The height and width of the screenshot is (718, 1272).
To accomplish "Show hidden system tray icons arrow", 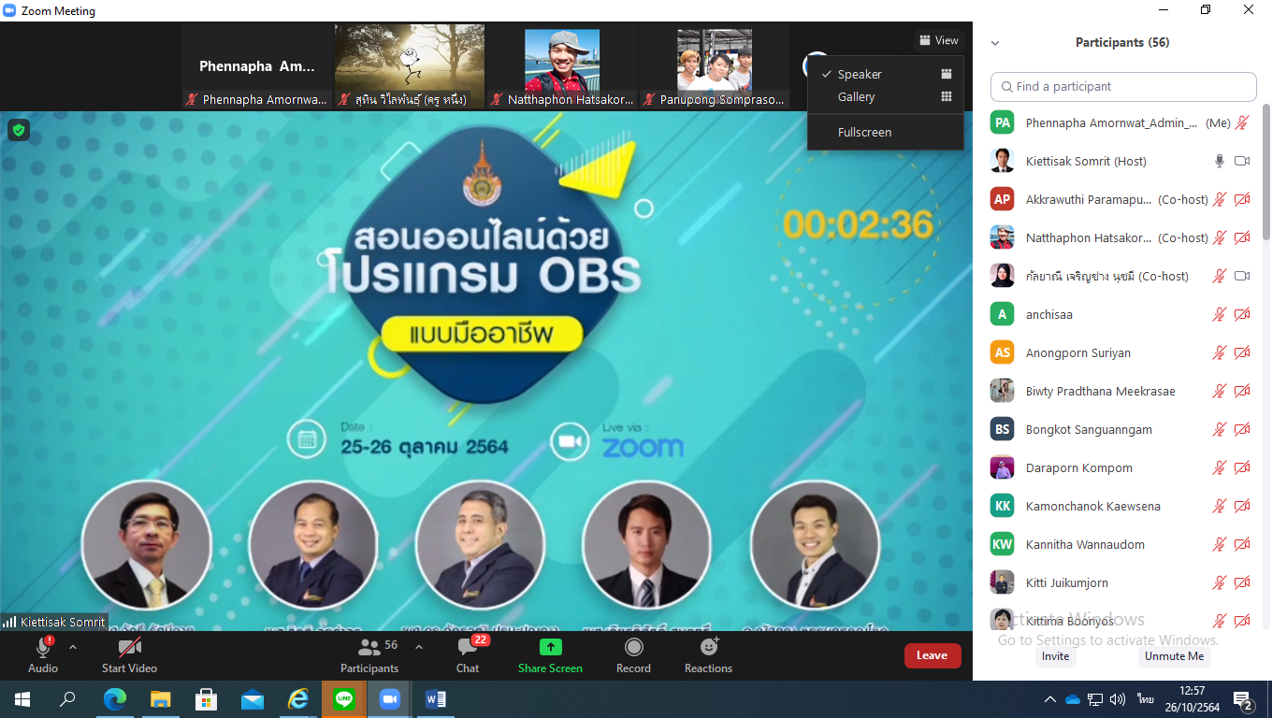I will pyautogui.click(x=1050, y=699).
